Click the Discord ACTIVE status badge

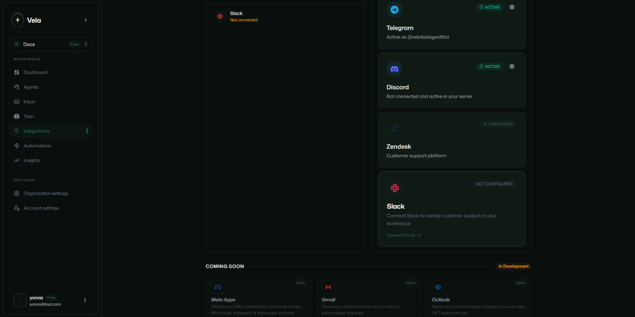[490, 66]
